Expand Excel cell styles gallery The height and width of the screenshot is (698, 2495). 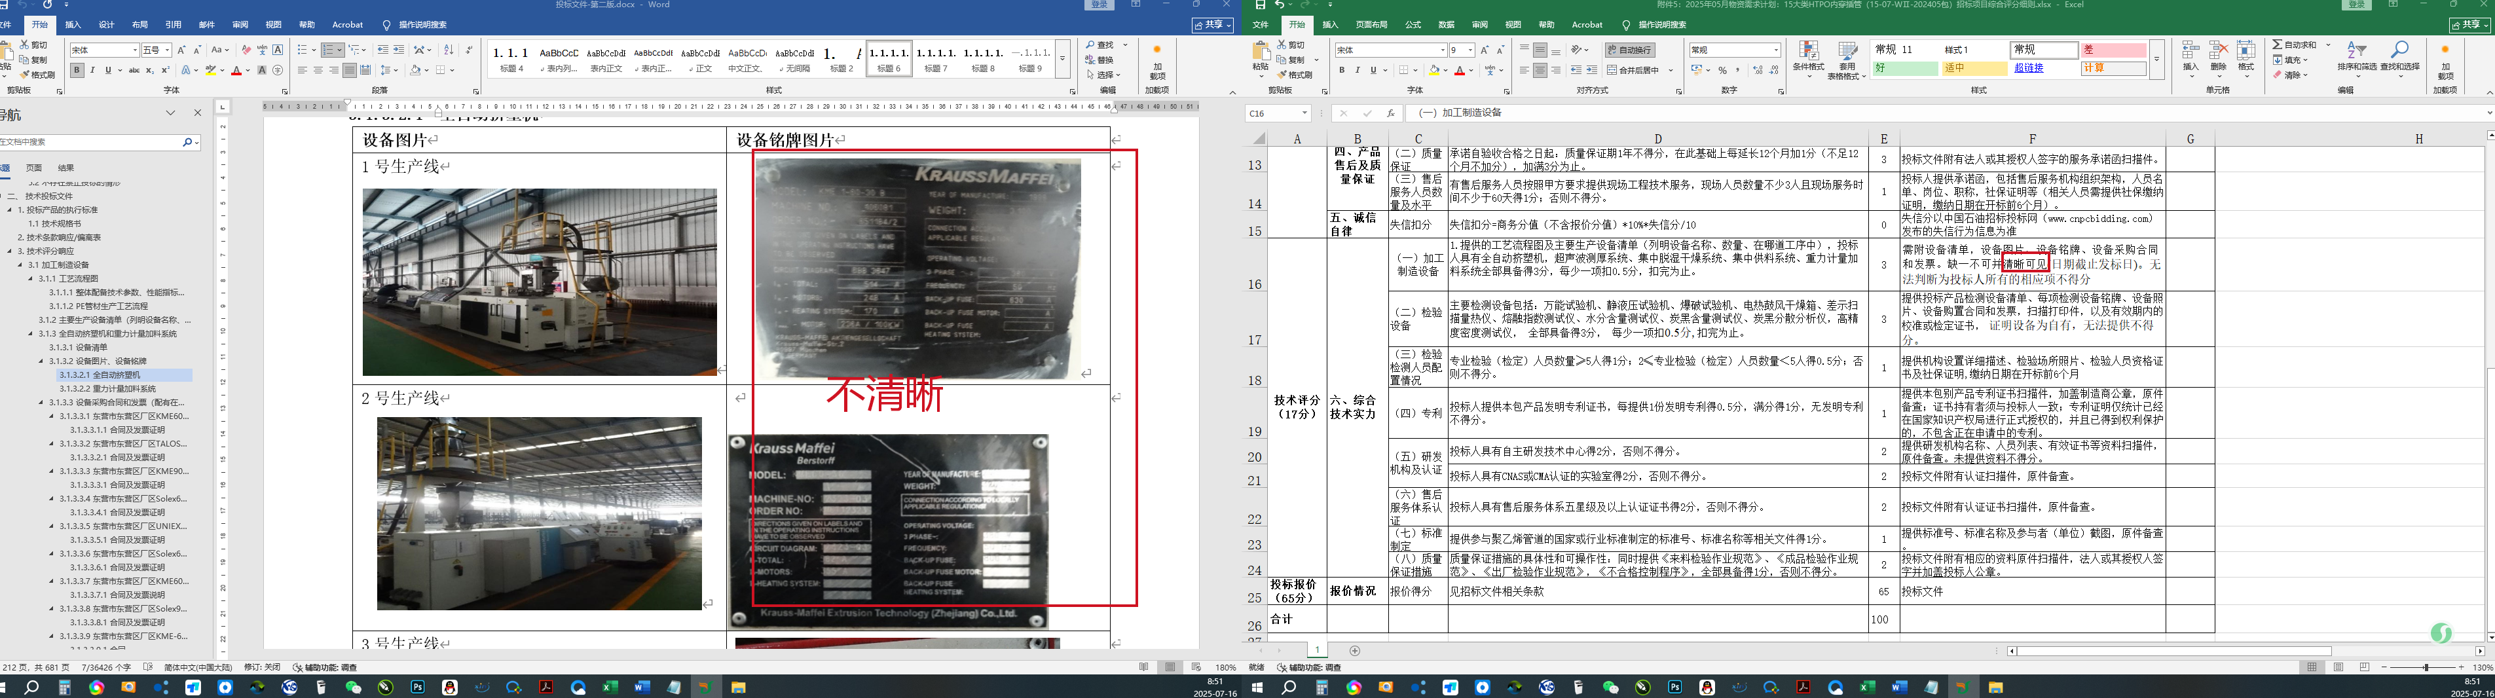coord(2156,59)
